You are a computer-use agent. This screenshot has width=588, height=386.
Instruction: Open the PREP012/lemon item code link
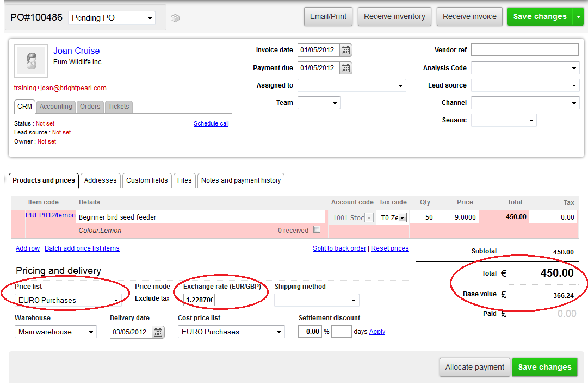(50, 215)
